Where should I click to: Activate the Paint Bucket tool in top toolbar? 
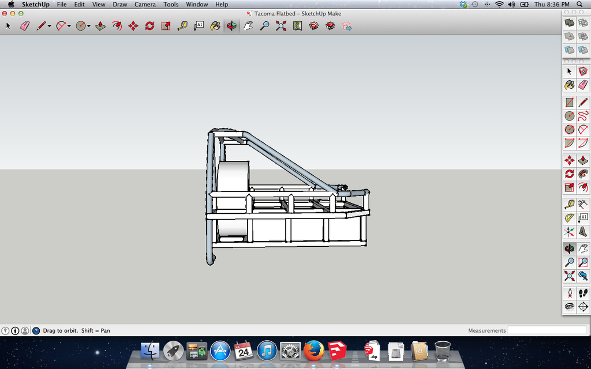tap(215, 25)
